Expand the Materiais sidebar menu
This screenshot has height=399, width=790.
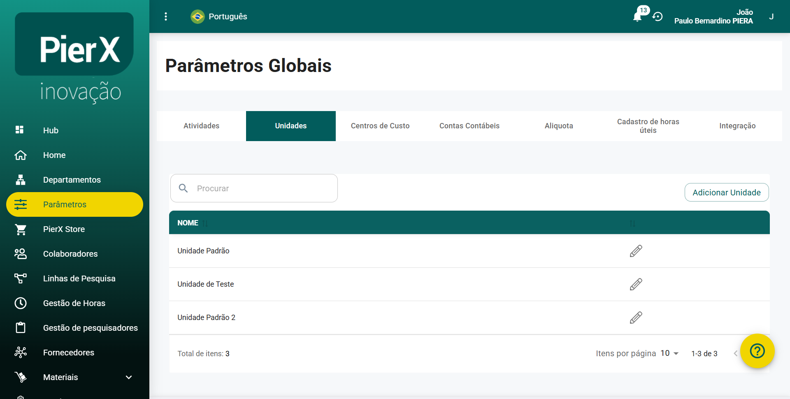click(x=129, y=377)
